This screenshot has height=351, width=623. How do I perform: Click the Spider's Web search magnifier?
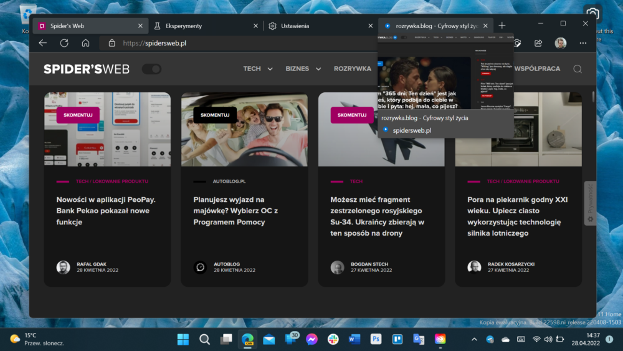(x=578, y=69)
